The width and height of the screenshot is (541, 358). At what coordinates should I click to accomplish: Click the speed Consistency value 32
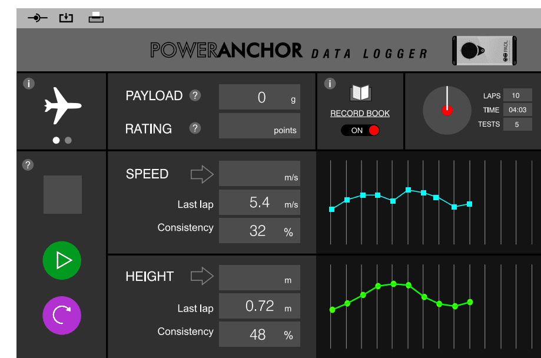[x=260, y=231]
